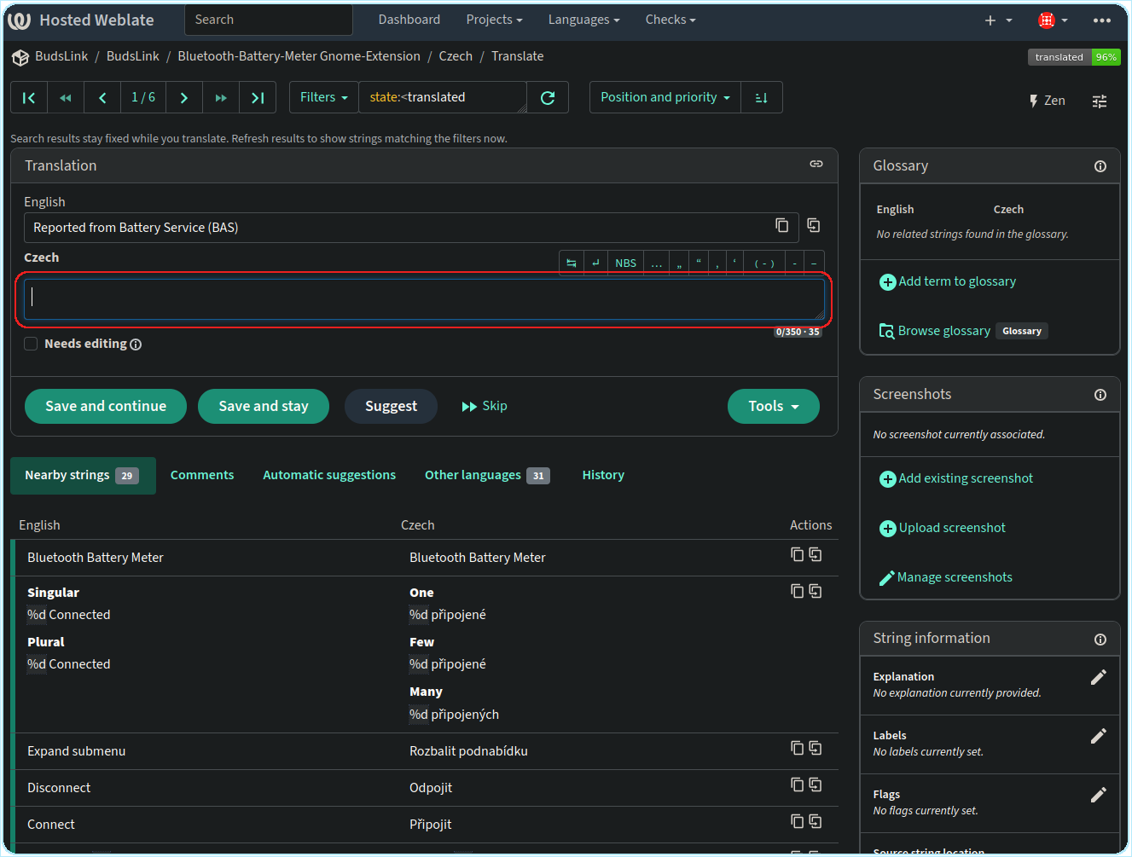Open Glossary panel info icon
Viewport: 1132px width, 857px height.
[1100, 166]
